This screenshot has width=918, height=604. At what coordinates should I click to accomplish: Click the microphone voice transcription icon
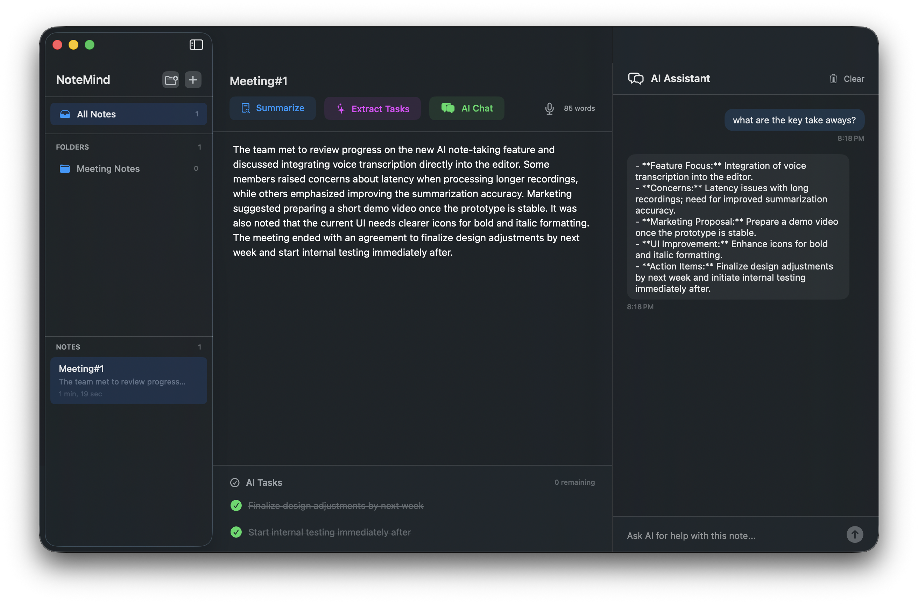click(549, 109)
